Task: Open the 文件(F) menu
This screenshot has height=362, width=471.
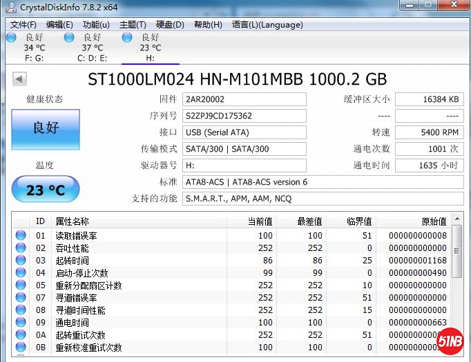Action: tap(23, 25)
